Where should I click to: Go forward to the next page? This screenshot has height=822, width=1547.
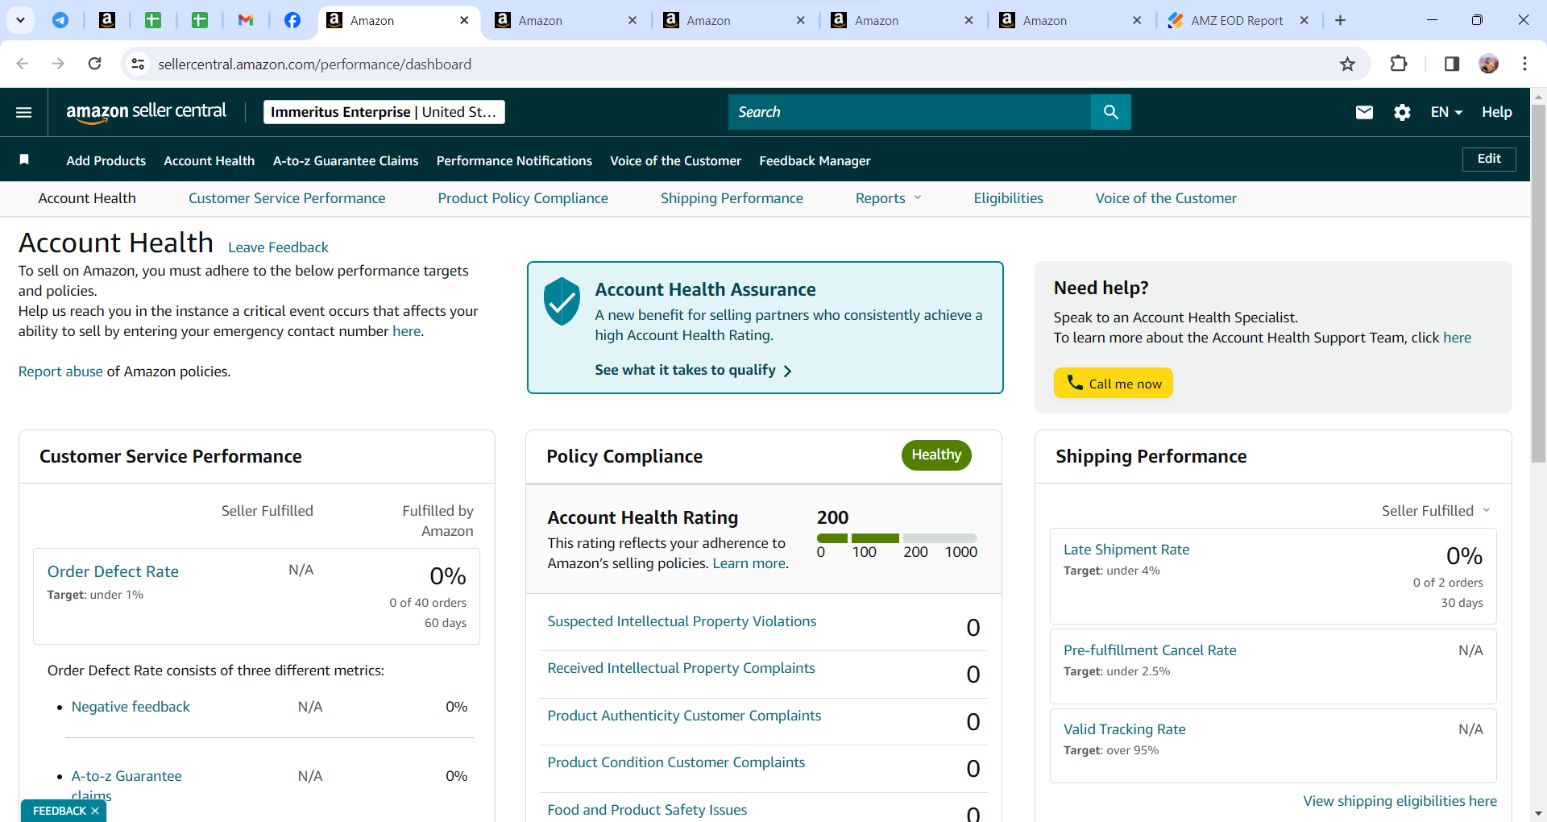click(x=58, y=64)
